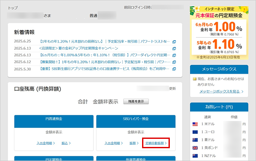Select the SBIハイパー預金 card header
The width and height of the screenshot is (256, 161).
point(136,121)
